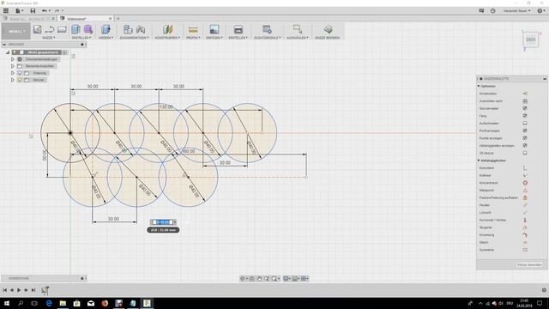Open Firefox from the taskbar
This screenshot has height=309, width=549.
click(105, 303)
